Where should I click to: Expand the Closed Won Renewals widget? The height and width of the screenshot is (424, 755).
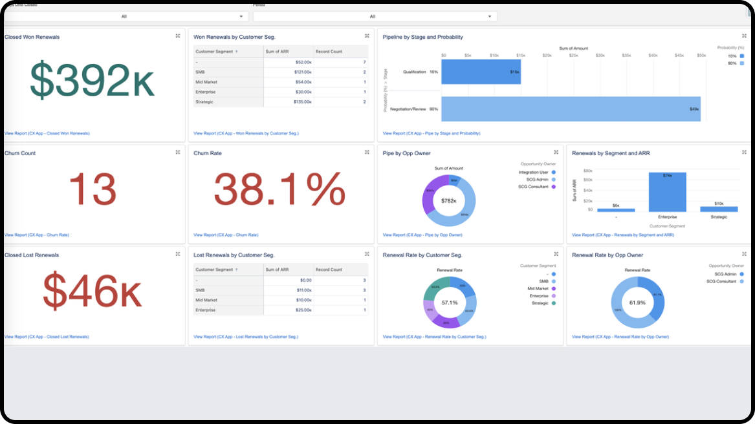point(178,36)
